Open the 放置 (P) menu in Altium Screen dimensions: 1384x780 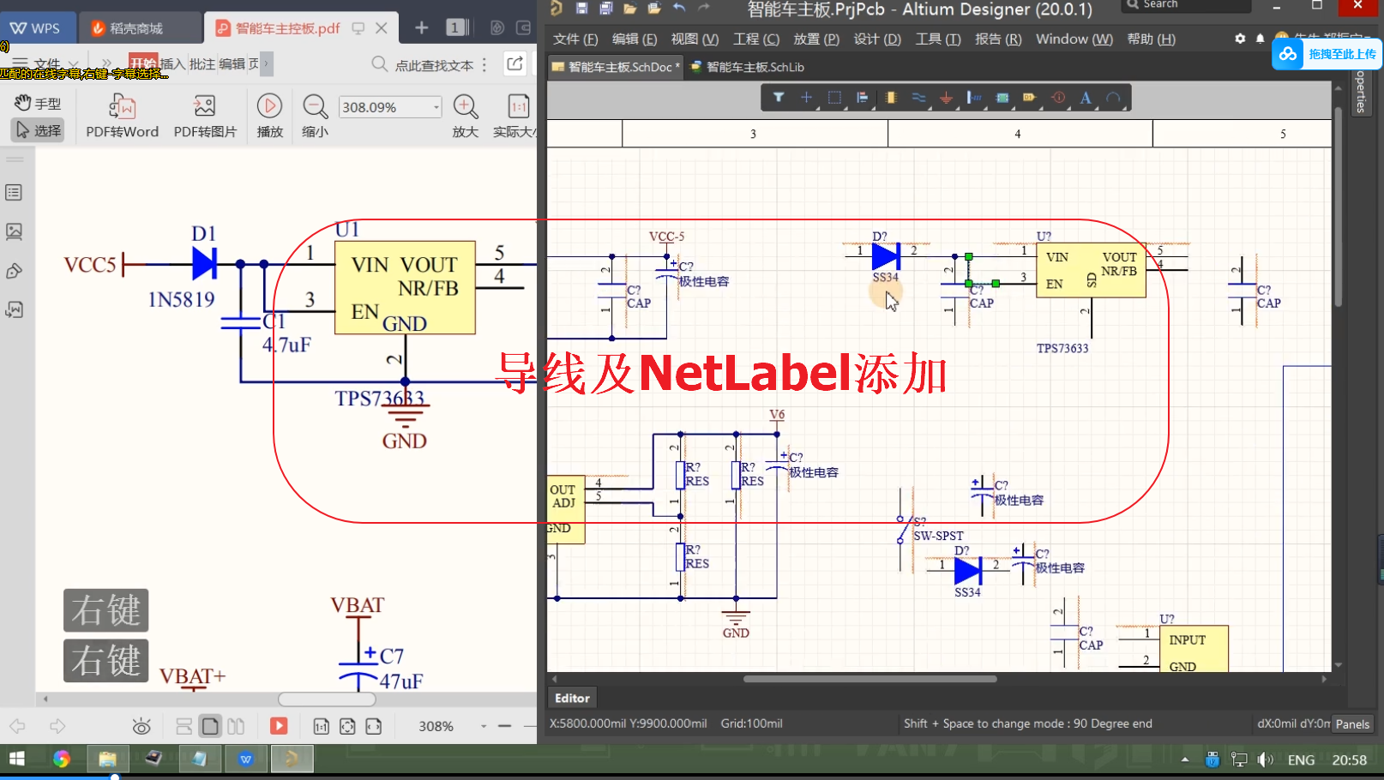coord(815,39)
